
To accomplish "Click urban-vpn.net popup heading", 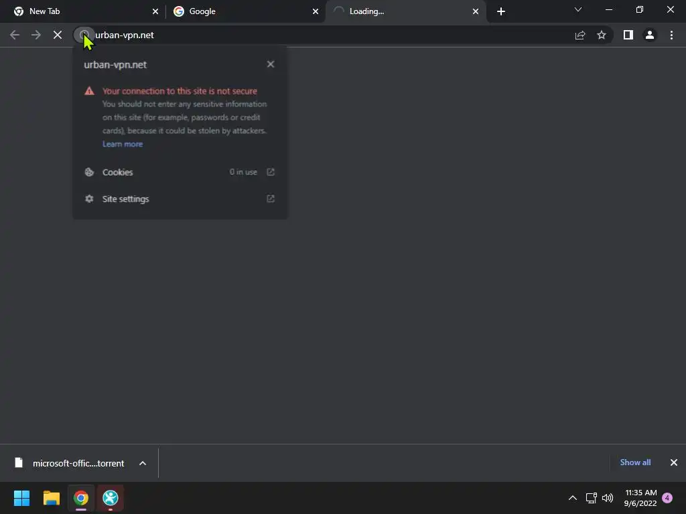I will pyautogui.click(x=115, y=65).
